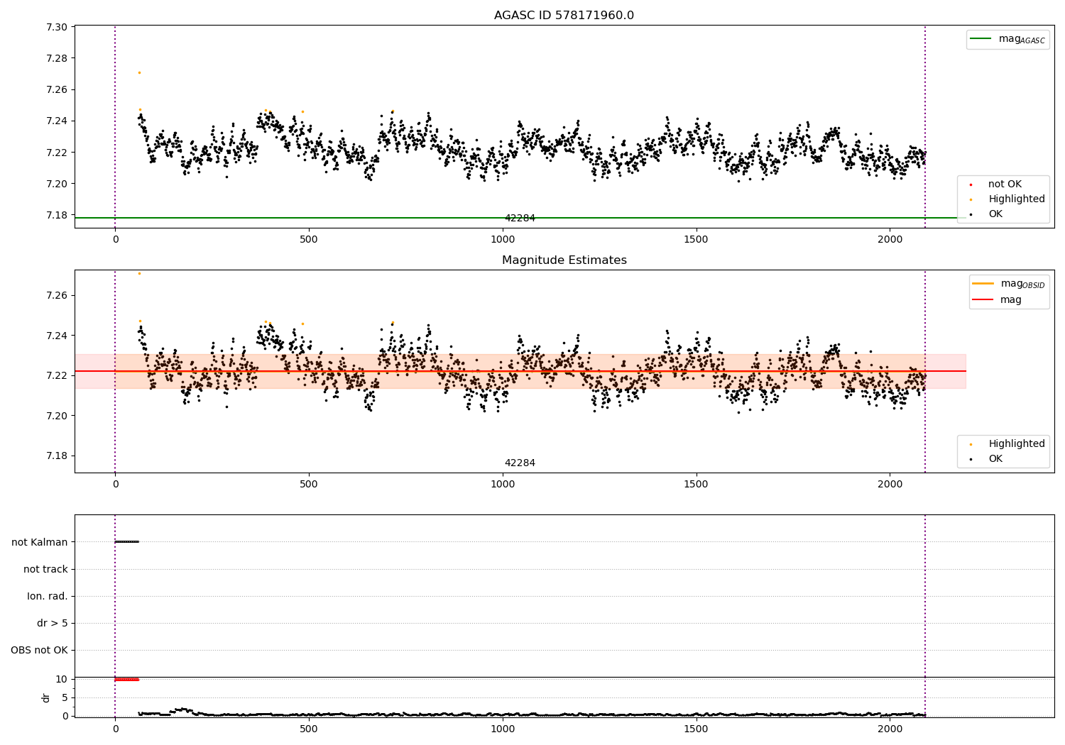Click the 'dr > 5' axis label
This screenshot has width=1065, height=745.
(53, 624)
